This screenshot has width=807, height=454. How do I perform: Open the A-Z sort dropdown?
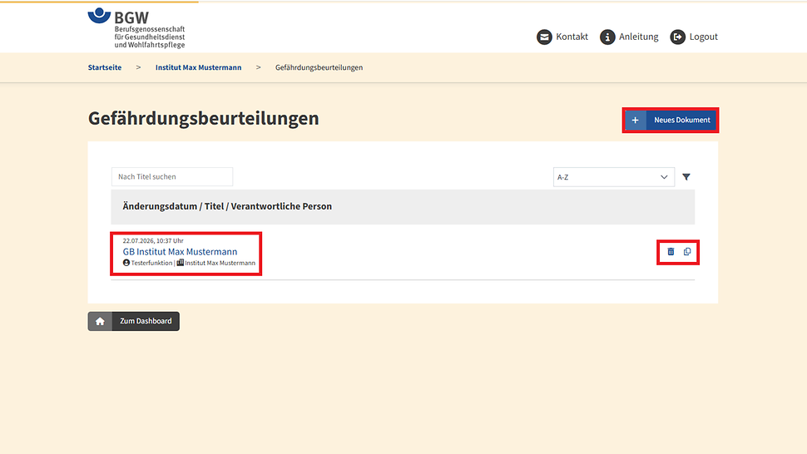point(613,177)
